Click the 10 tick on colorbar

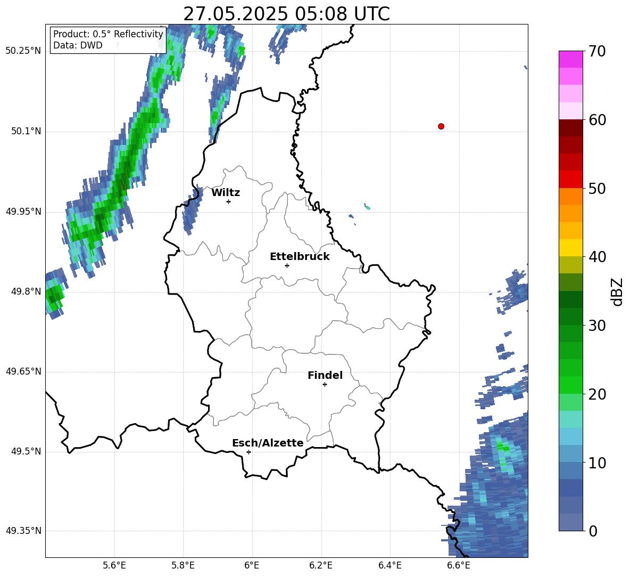click(x=597, y=463)
